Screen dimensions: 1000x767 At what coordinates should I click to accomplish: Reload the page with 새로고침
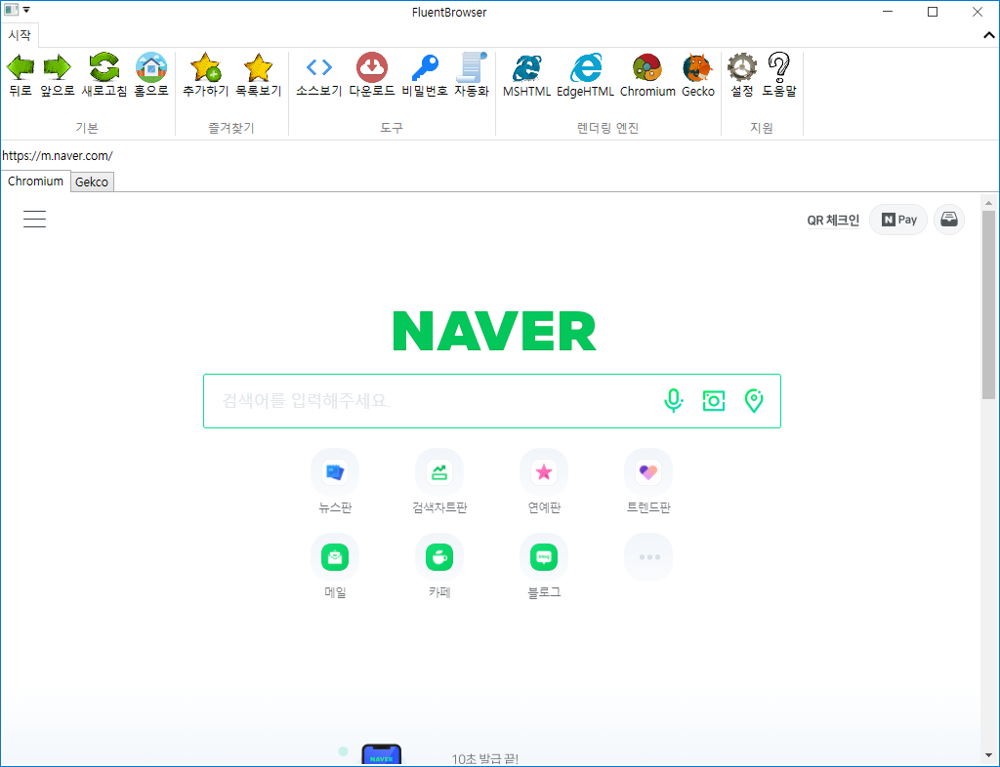pos(104,74)
